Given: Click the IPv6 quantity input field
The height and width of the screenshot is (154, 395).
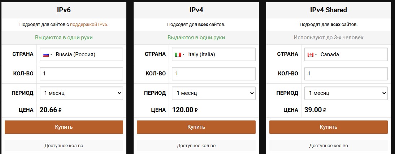Looking at the screenshot, I should (81, 74).
